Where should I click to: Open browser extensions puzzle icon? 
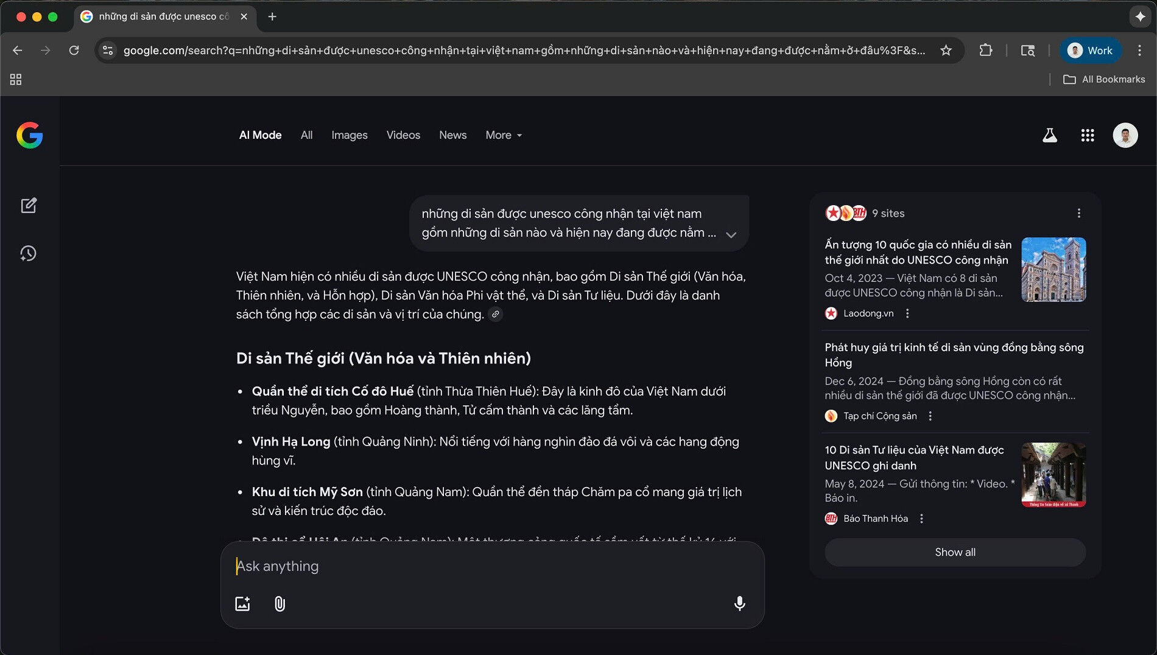(986, 51)
